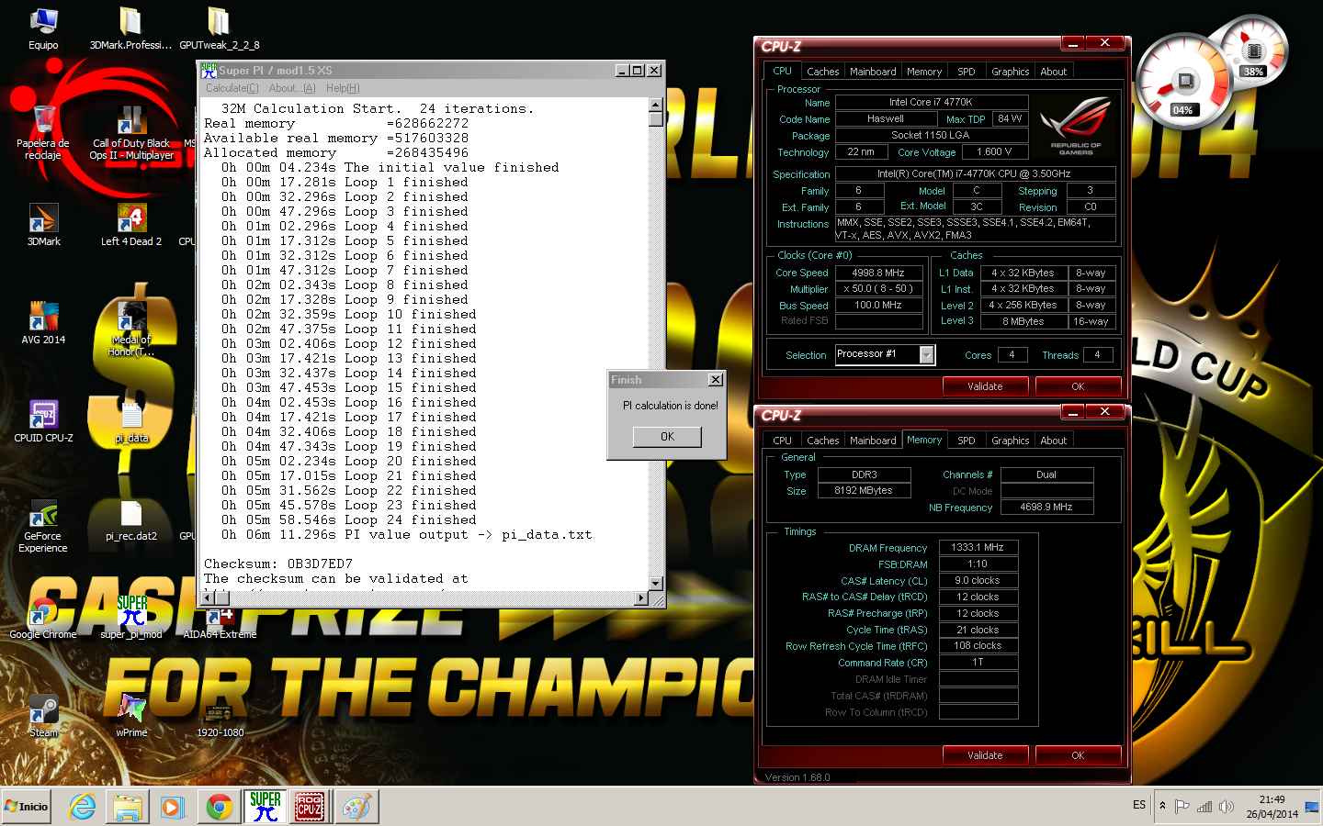
Task: Open About tab in bottom CPU-Z
Action: coord(1053,441)
